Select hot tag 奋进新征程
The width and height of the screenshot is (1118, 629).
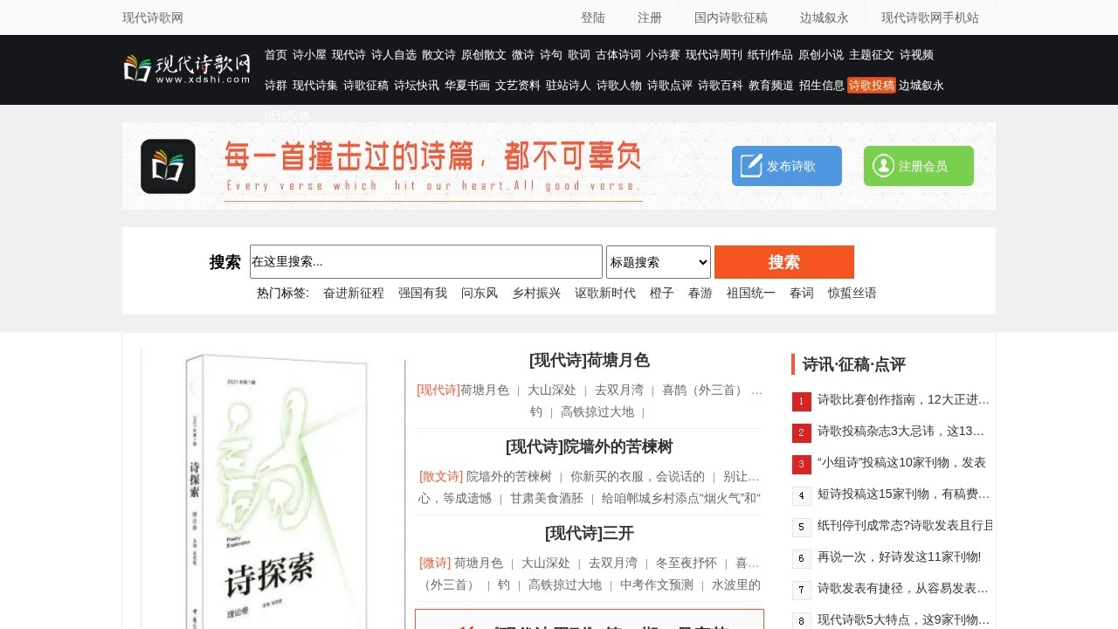coord(354,293)
